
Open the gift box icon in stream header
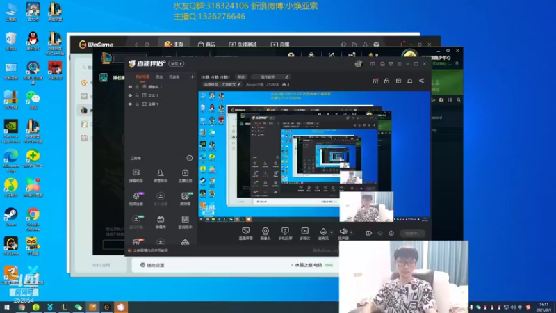click(x=375, y=81)
